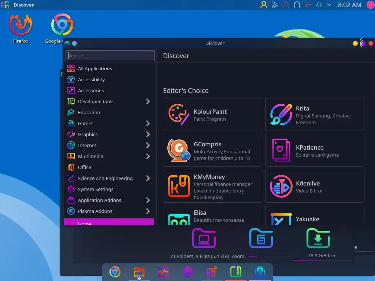Launch Chrome from the bottom dock

click(x=115, y=272)
